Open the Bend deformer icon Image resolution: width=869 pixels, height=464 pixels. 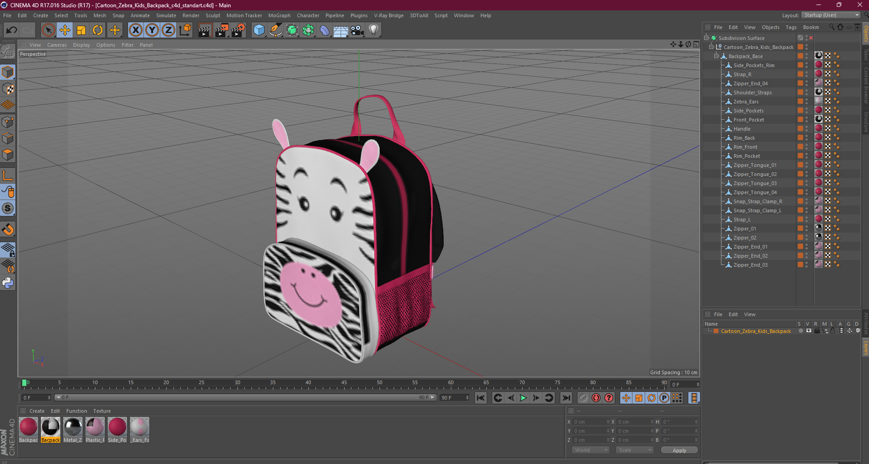(x=325, y=30)
